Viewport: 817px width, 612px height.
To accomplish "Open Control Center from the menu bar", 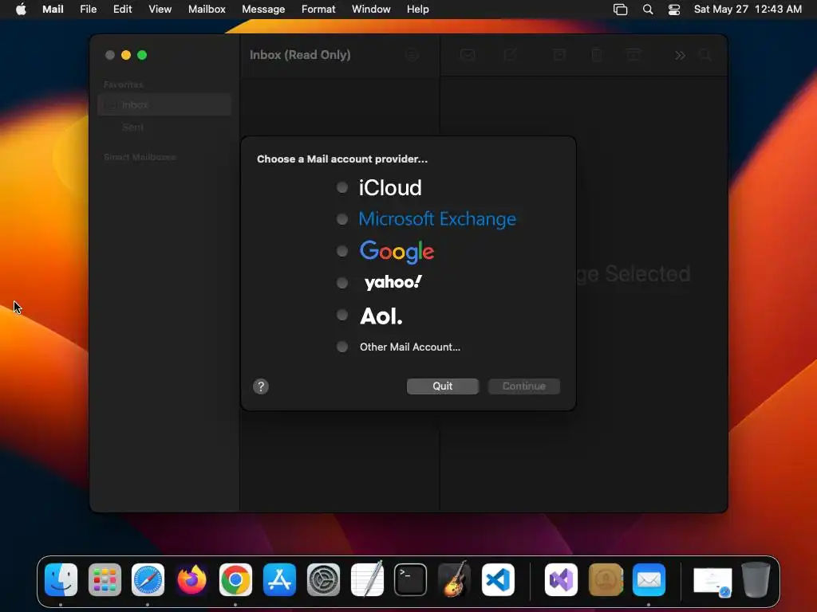I will 673,10.
